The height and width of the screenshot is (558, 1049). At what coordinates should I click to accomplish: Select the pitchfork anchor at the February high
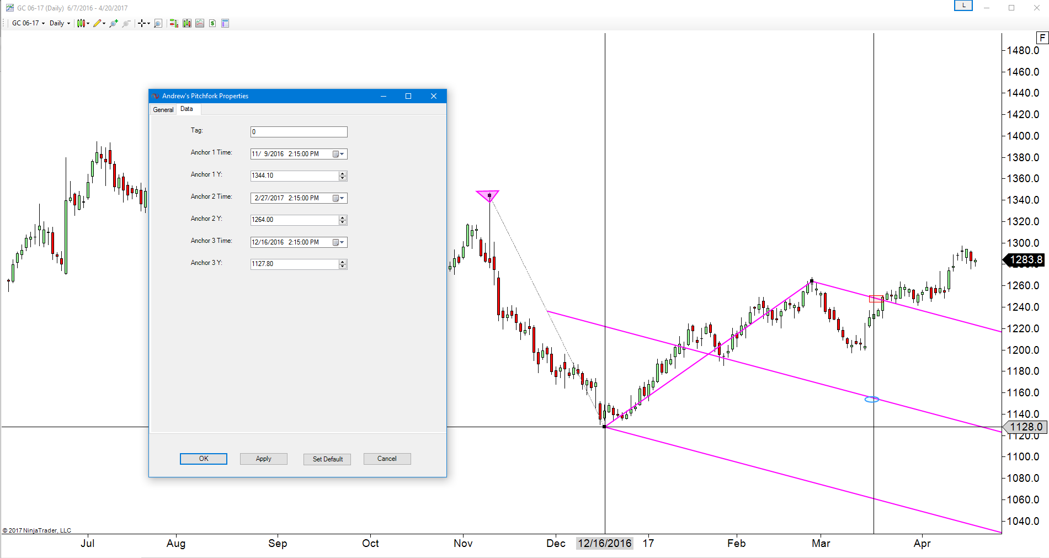[812, 281]
